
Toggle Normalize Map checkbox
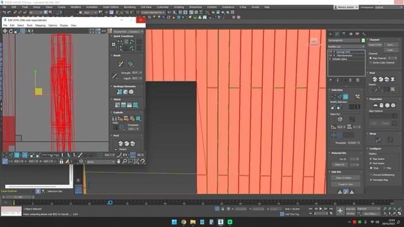click(371, 180)
